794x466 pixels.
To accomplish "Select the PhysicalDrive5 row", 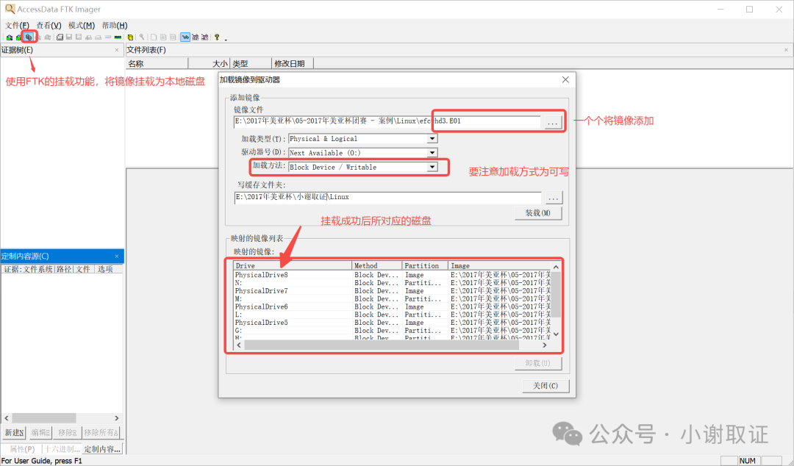I will point(393,322).
